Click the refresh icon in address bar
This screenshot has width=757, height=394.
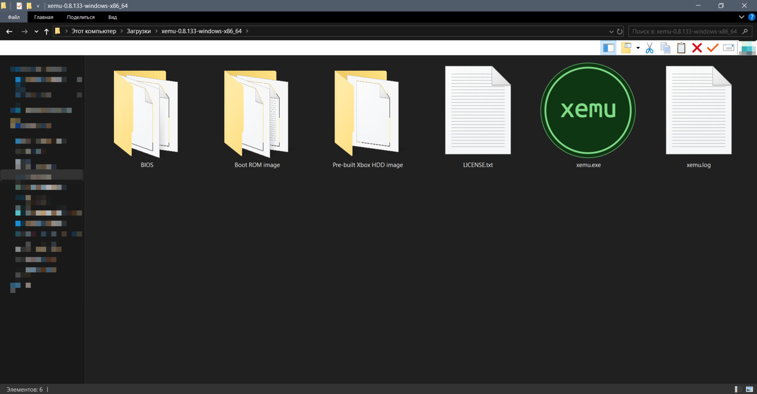coord(620,31)
